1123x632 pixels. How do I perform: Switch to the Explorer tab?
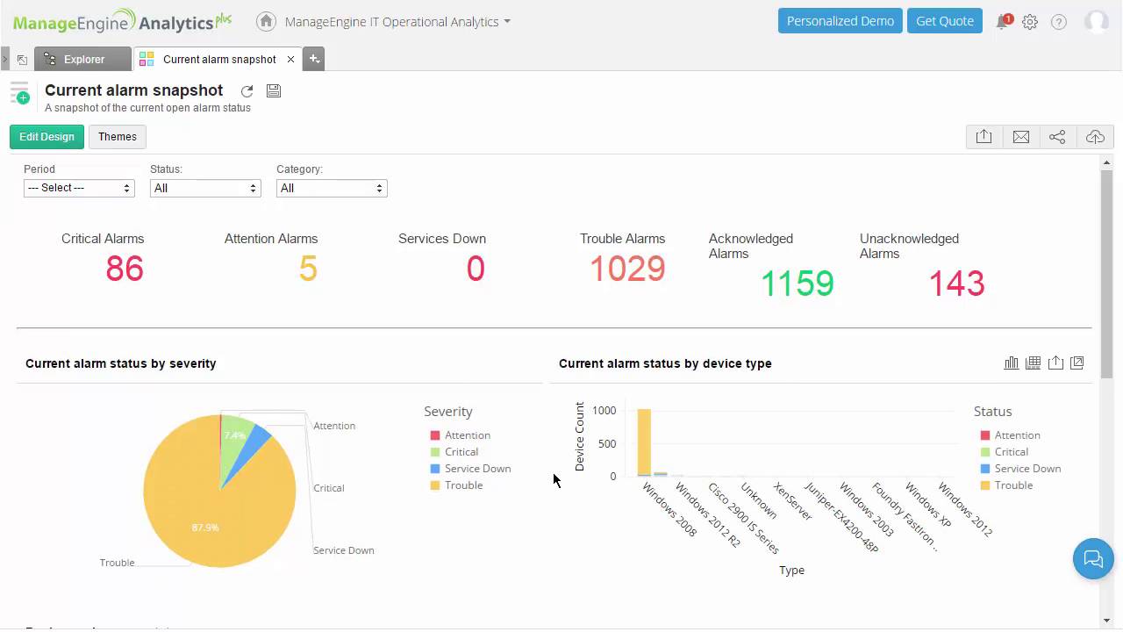click(82, 60)
